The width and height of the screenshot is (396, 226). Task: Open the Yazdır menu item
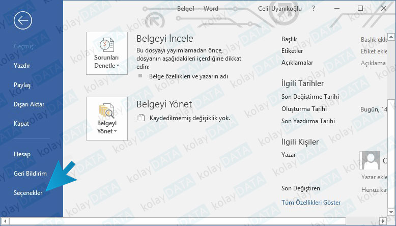tap(22, 66)
